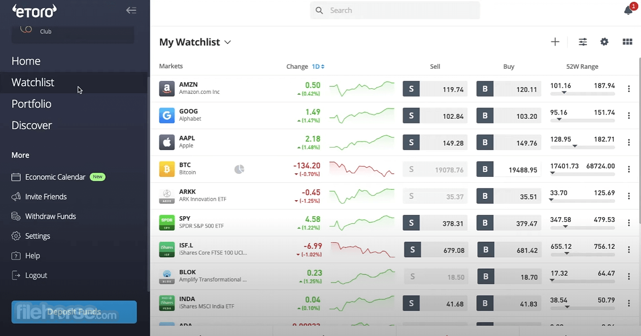Open the three-dot menu for AAPL

click(629, 142)
